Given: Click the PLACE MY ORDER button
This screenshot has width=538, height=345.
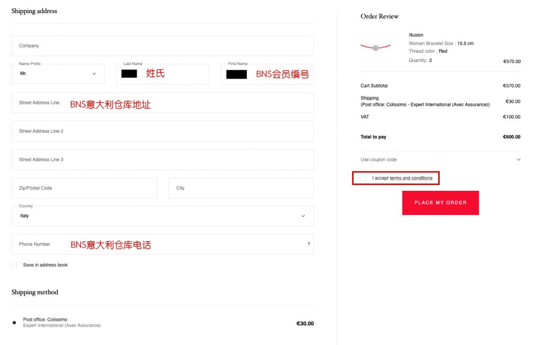Looking at the screenshot, I should pos(441,202).
